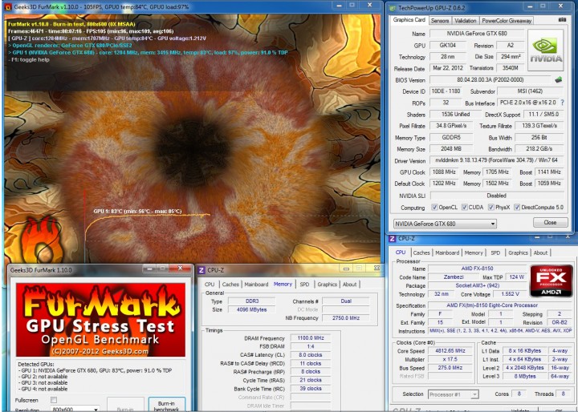Open the About tab in right CPU-Z window
578x412 pixels.
point(540,252)
